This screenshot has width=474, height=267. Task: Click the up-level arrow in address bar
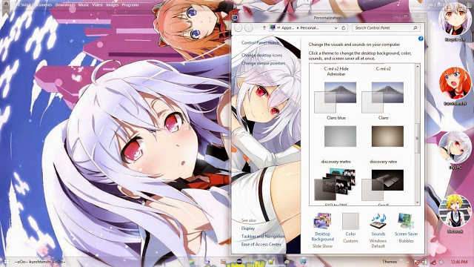click(264, 28)
